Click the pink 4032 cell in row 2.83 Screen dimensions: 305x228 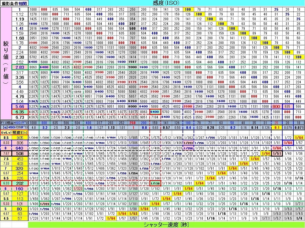pyautogui.click(x=77, y=67)
